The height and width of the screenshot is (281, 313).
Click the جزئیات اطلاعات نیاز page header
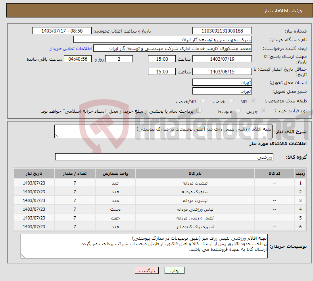coord(284,11)
